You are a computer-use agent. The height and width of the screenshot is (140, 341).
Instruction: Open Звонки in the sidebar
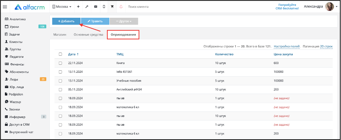coord(13,109)
